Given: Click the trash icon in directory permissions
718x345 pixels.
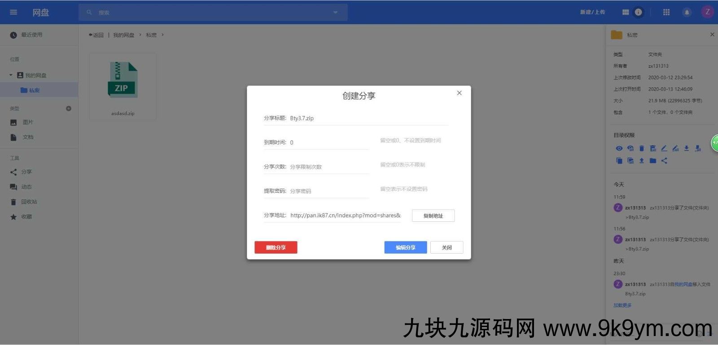Looking at the screenshot, I should click(x=642, y=148).
